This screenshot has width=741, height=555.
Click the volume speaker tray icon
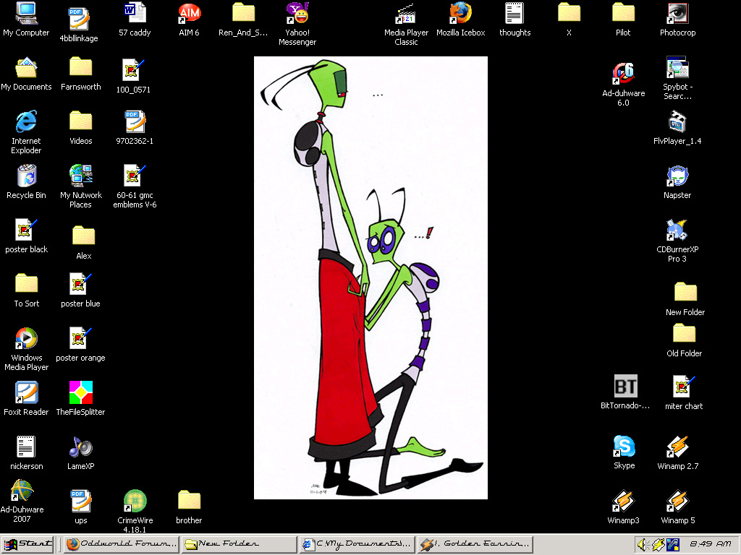tap(643, 544)
